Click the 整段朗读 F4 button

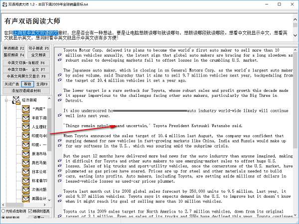tap(14, 55)
